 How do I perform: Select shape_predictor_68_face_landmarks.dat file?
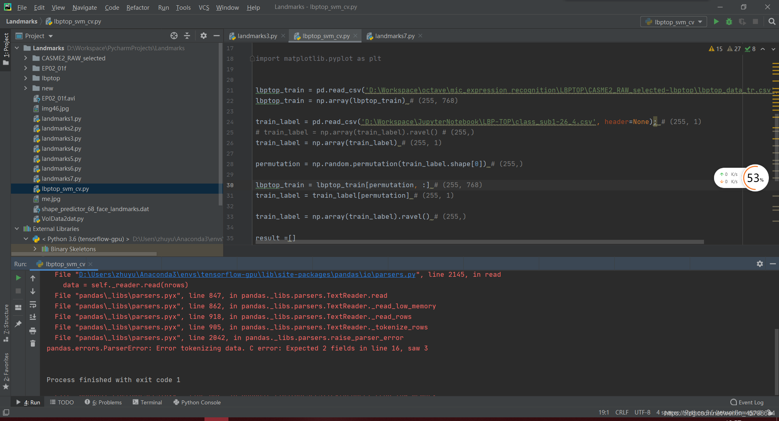pos(95,209)
